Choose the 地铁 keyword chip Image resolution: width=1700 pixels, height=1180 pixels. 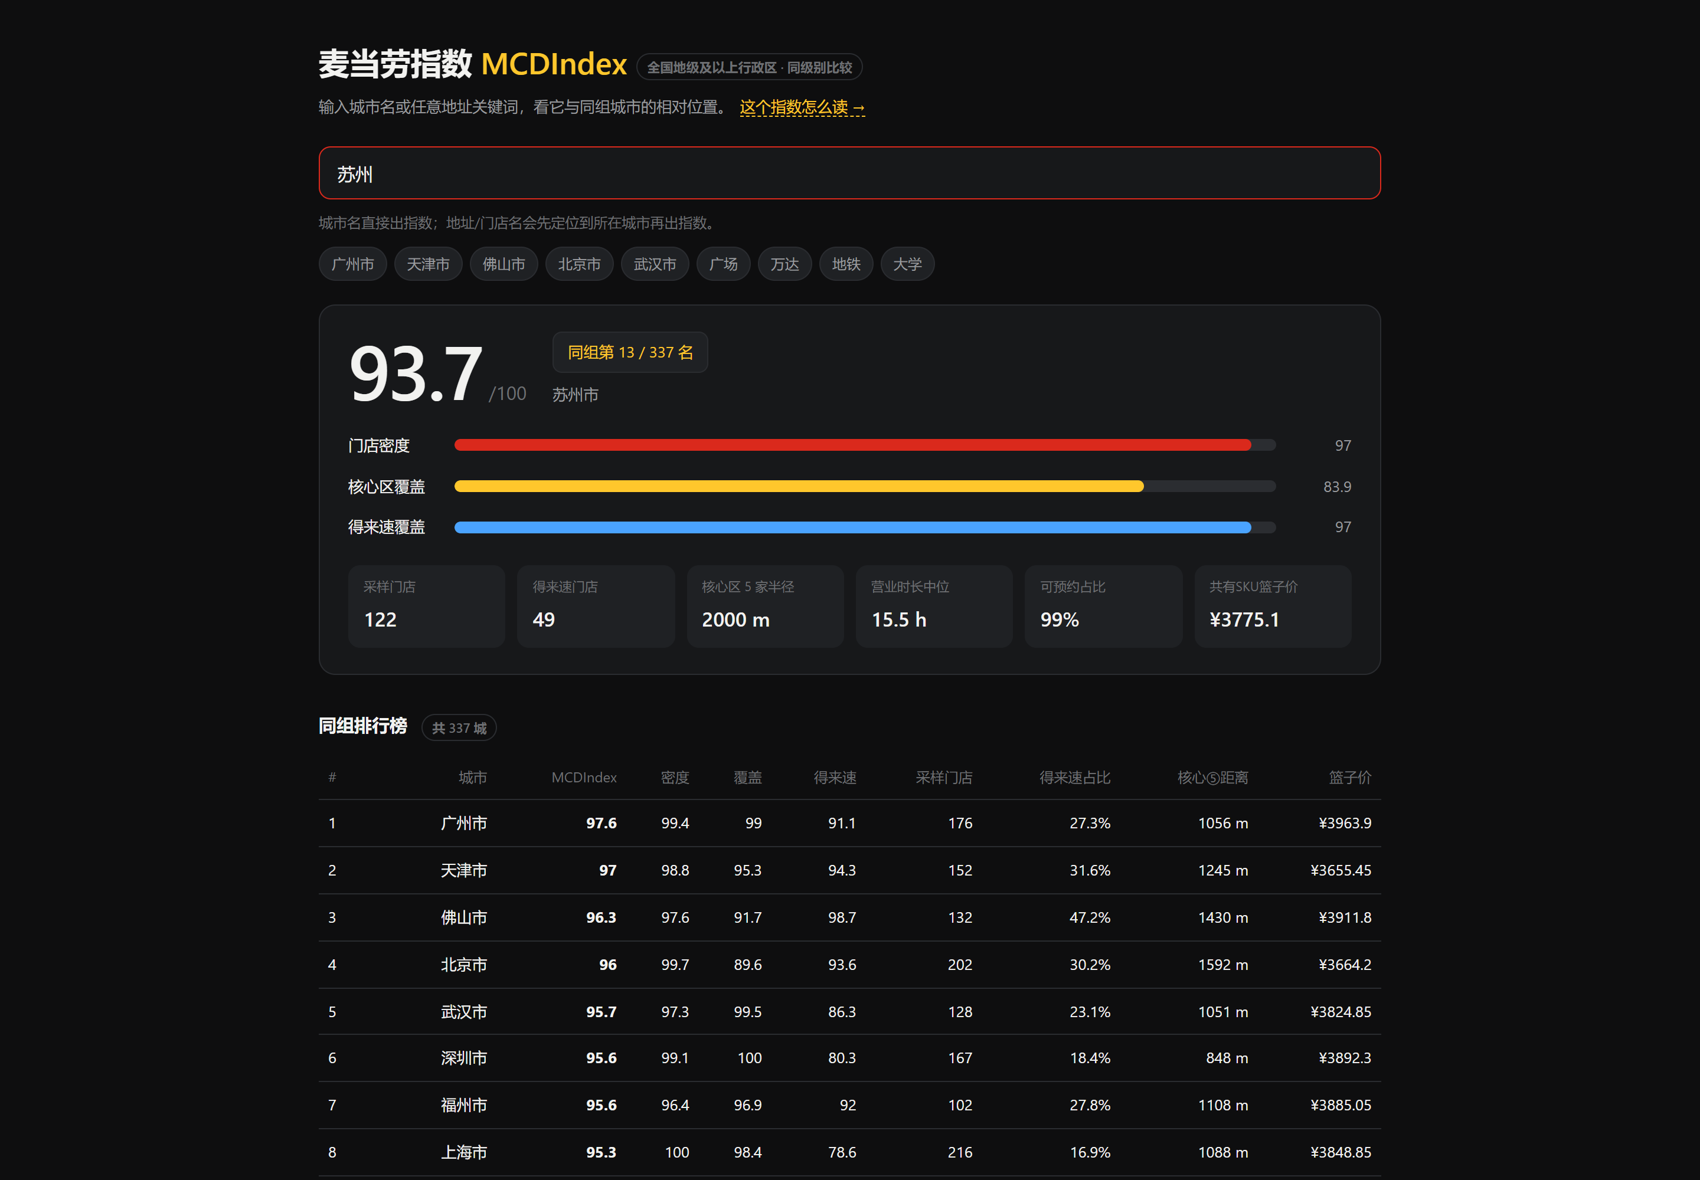846,264
